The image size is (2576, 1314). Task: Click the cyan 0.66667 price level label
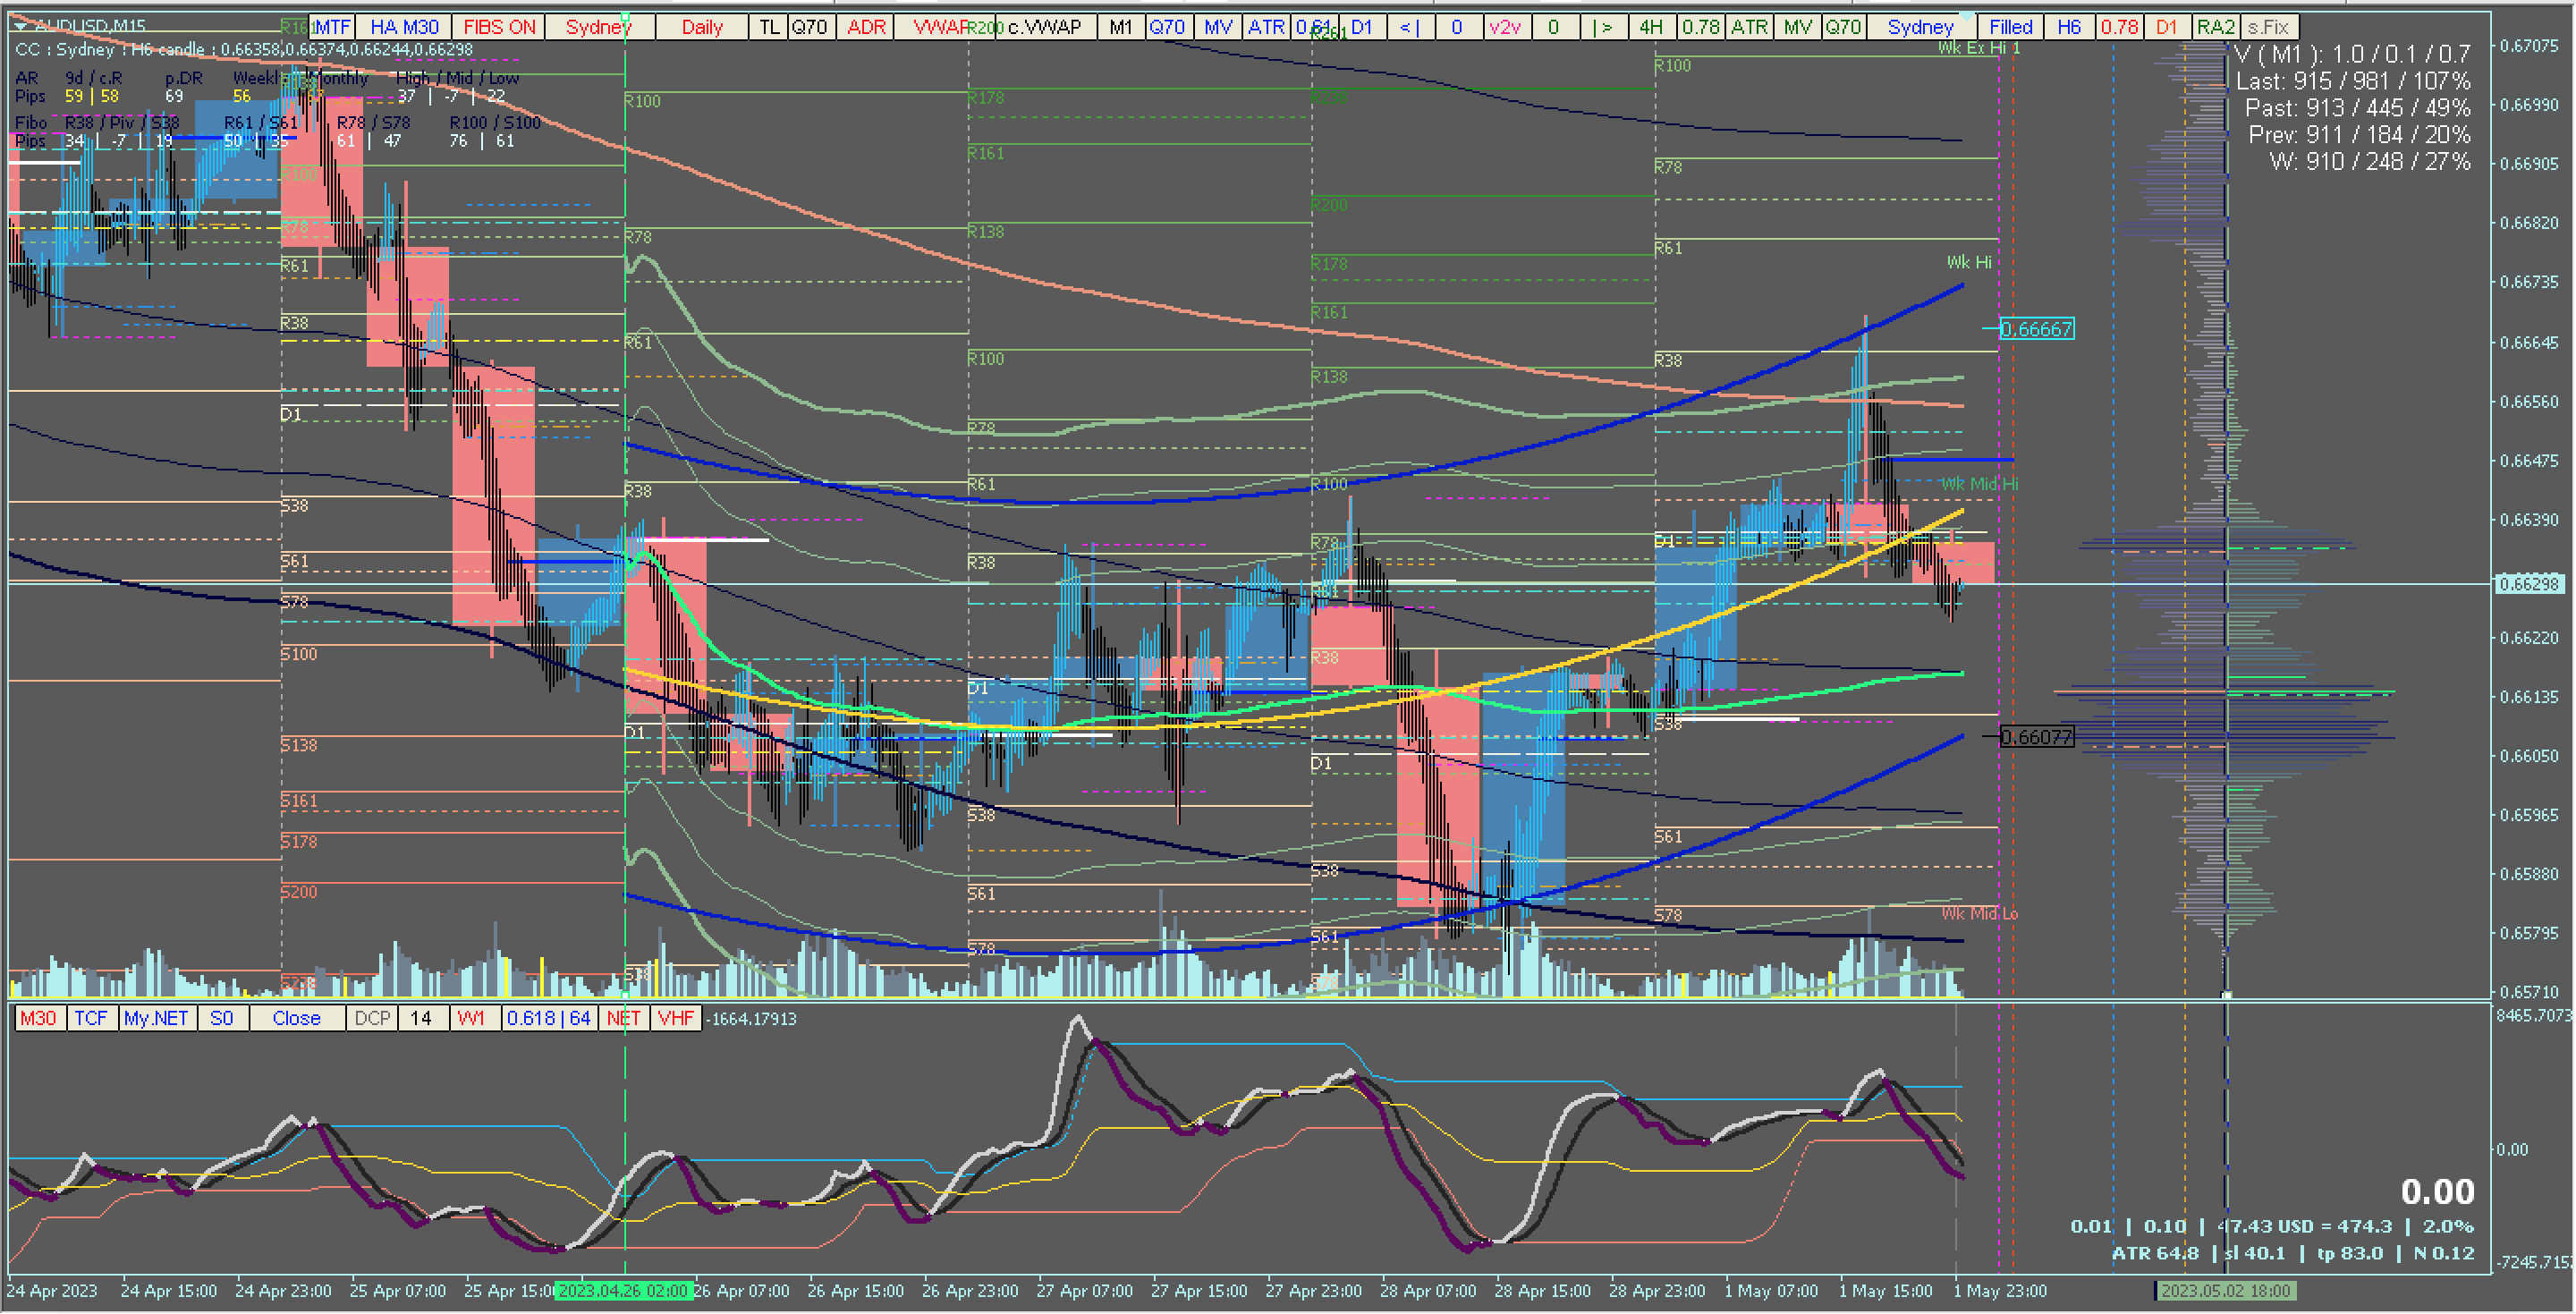[2037, 329]
